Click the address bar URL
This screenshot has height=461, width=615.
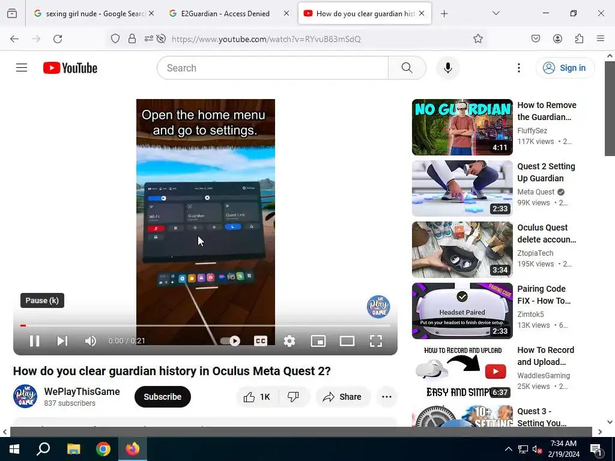point(266,39)
